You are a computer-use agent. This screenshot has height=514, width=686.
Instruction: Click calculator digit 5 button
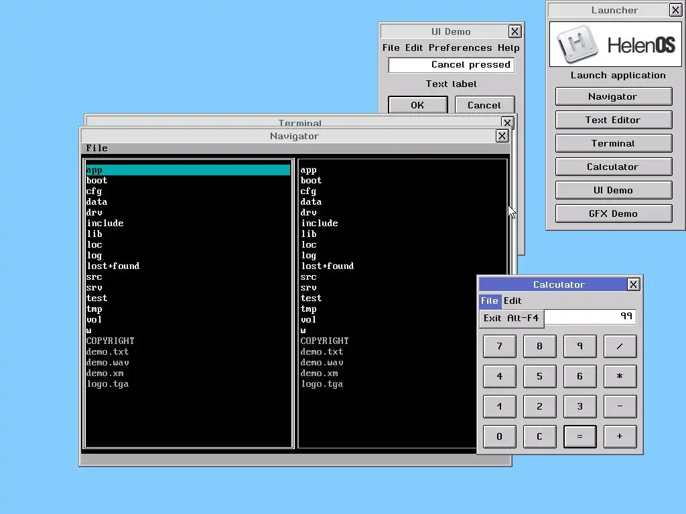tap(539, 376)
